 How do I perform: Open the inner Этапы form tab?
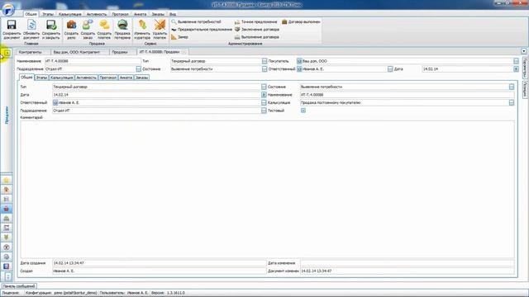(41, 78)
